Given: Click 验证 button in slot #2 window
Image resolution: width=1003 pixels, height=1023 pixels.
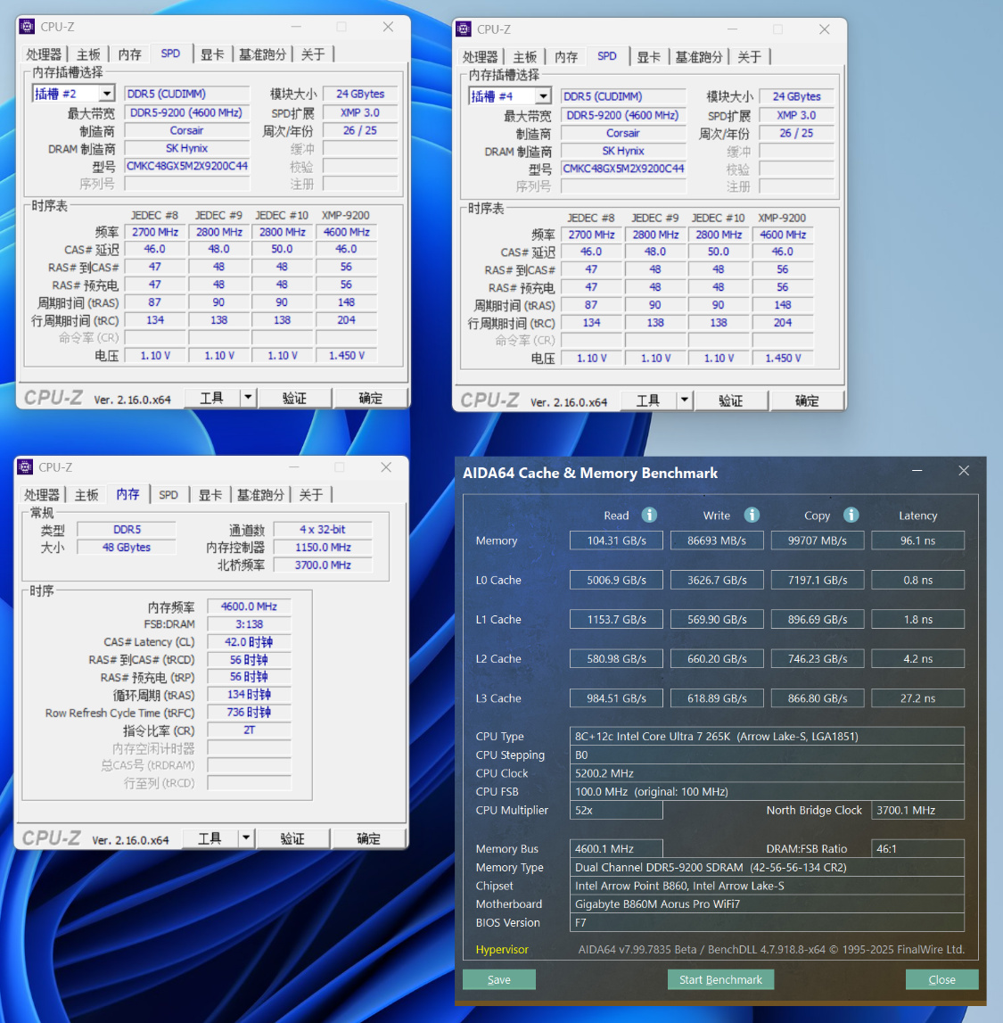Looking at the screenshot, I should [x=294, y=398].
